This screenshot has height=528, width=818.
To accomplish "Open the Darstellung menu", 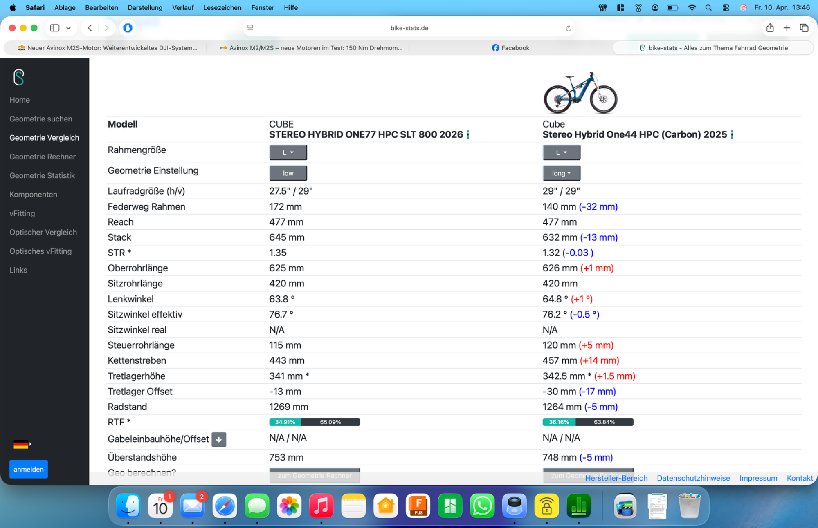I will 145,7.
